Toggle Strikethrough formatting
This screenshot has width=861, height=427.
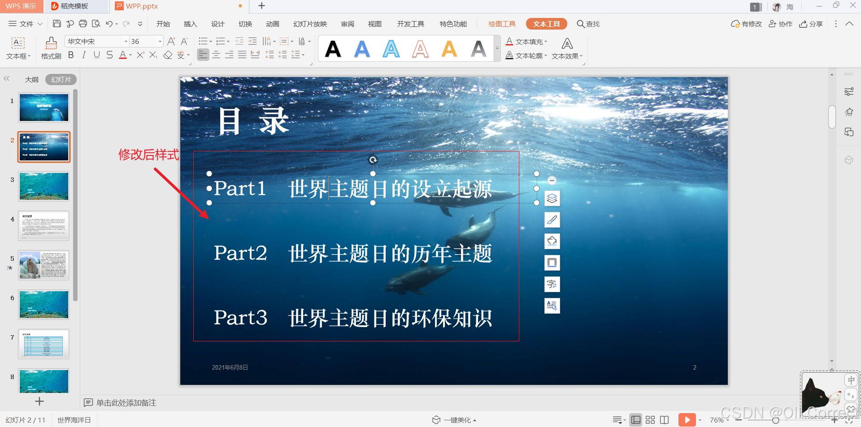[110, 55]
